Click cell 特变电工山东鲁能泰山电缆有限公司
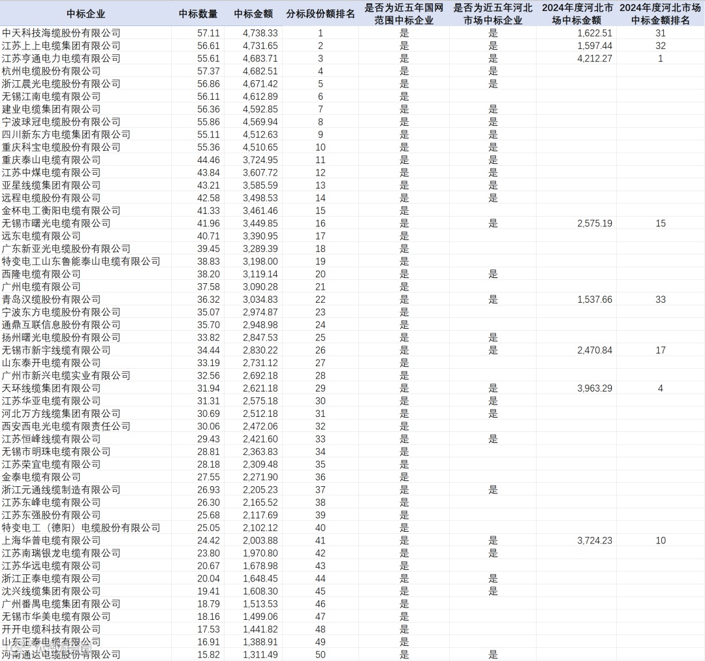This screenshot has width=705, height=661. 81,262
